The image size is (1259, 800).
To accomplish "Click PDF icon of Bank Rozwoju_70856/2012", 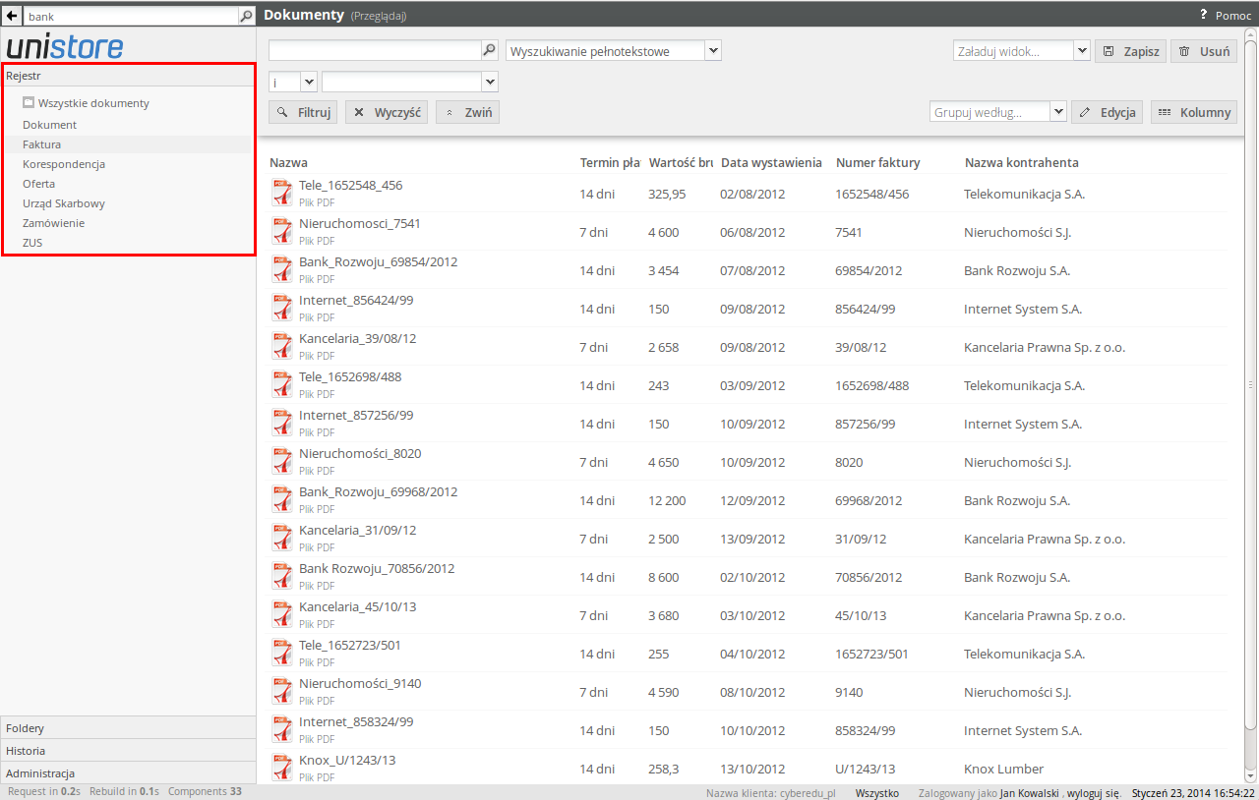I will point(282,576).
